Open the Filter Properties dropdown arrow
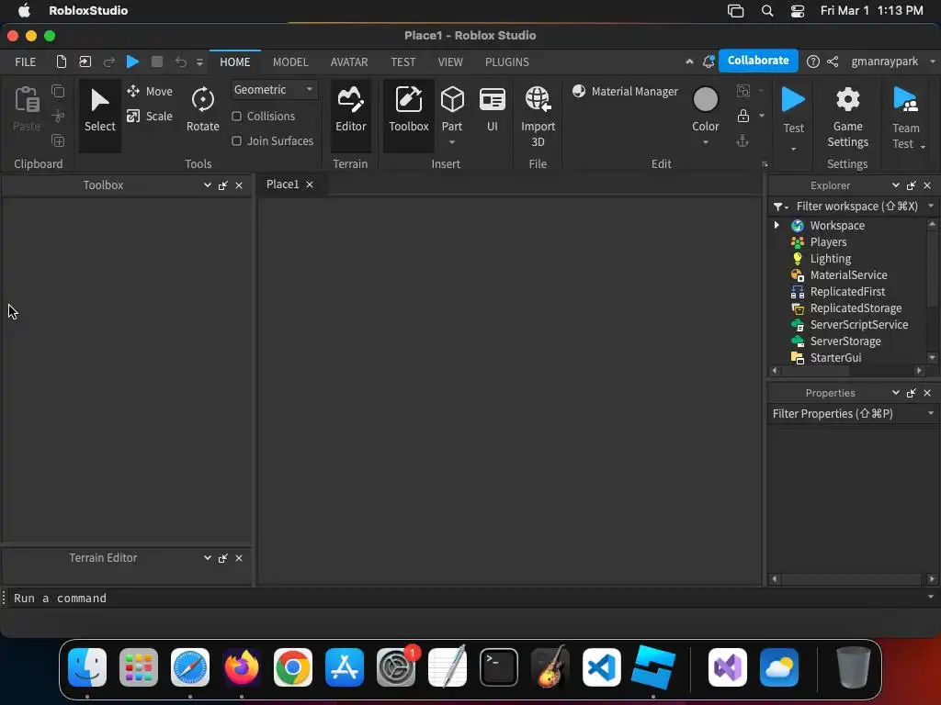941x705 pixels. (x=931, y=414)
